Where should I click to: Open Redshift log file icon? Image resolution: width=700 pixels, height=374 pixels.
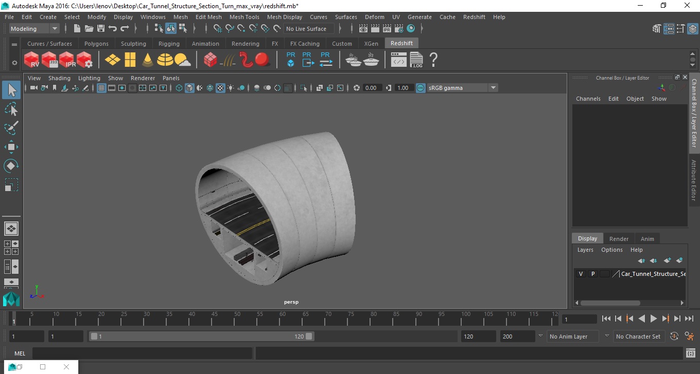[x=416, y=60]
